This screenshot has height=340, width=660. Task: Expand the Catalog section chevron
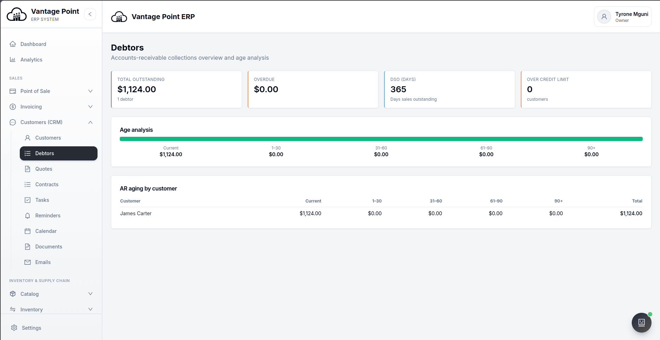point(90,294)
